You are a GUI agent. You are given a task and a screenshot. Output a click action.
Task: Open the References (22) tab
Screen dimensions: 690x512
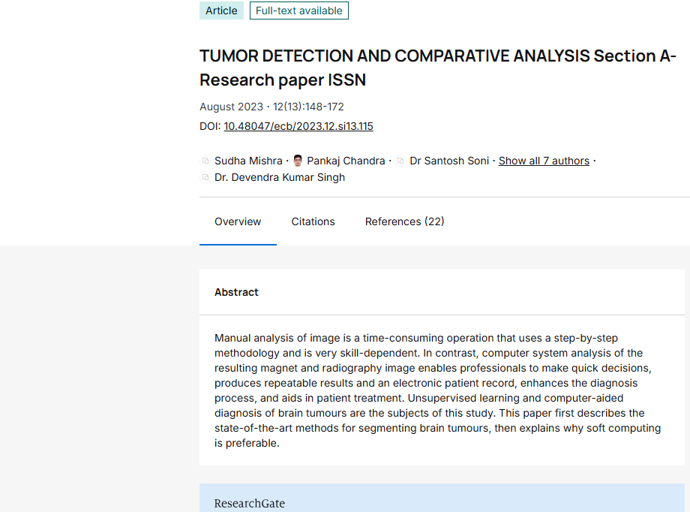coord(404,221)
